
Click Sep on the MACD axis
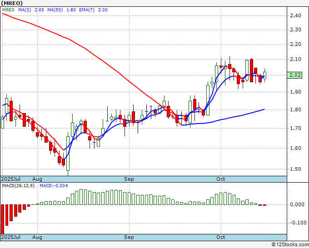tap(129, 237)
